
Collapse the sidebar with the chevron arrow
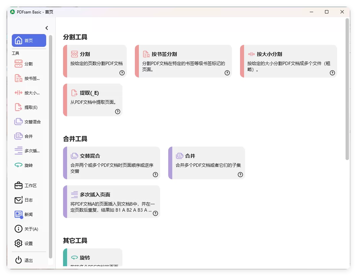tap(47, 28)
